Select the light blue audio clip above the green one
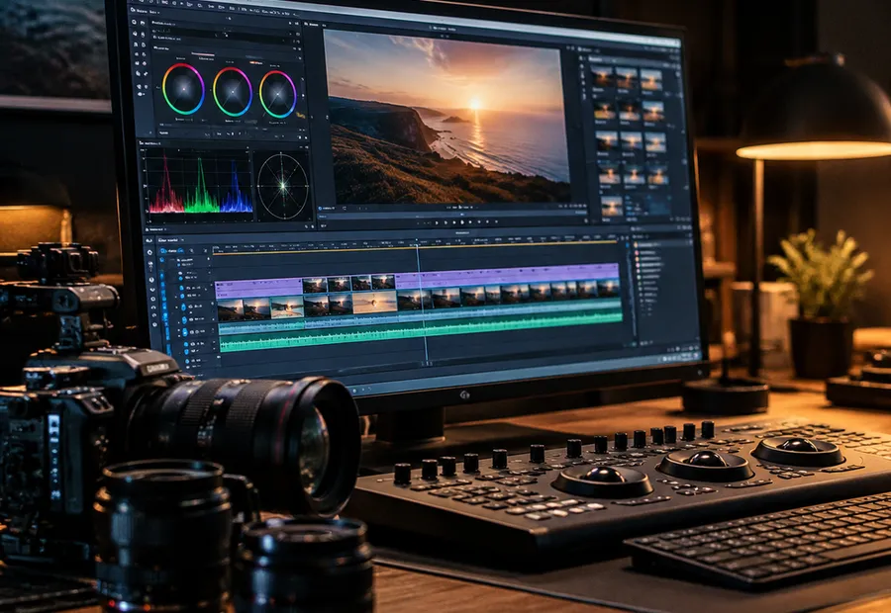Image resolution: width=891 pixels, height=613 pixels. pyautogui.click(x=420, y=315)
